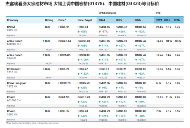The width and height of the screenshot is (190, 128).
Task: Click the Rating column header
Action: click(x=49, y=20)
